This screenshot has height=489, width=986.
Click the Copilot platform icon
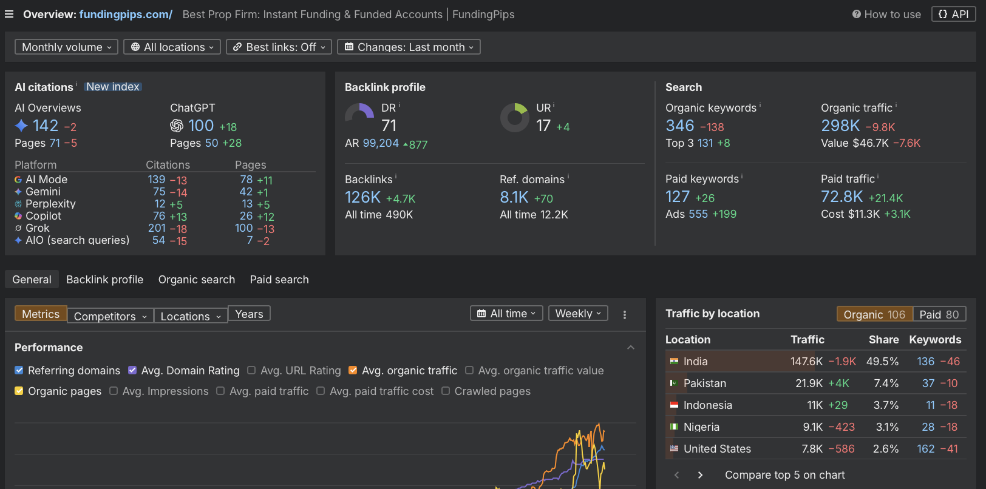(18, 216)
